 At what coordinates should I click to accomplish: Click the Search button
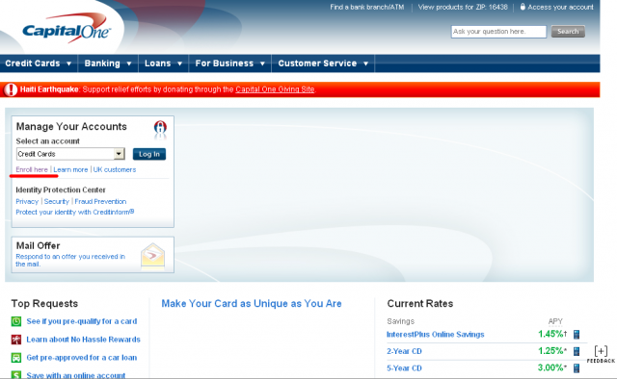568,32
